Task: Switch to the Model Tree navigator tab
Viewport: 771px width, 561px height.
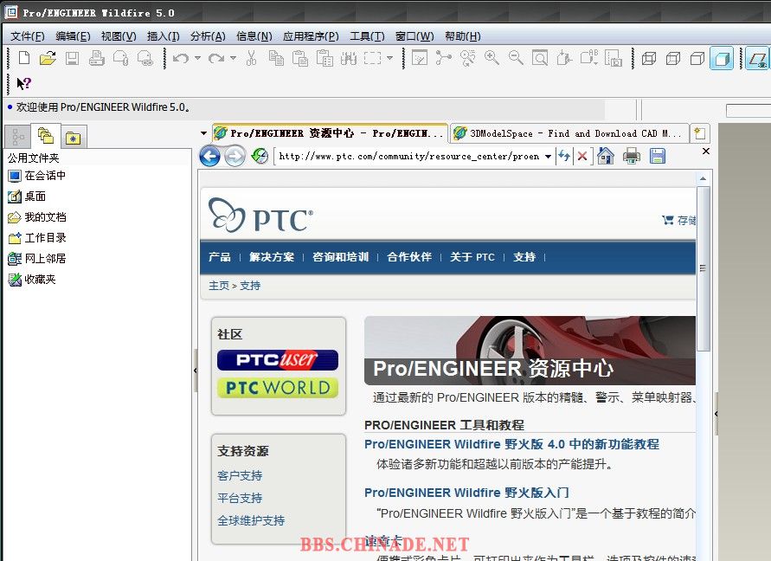Action: 17,136
